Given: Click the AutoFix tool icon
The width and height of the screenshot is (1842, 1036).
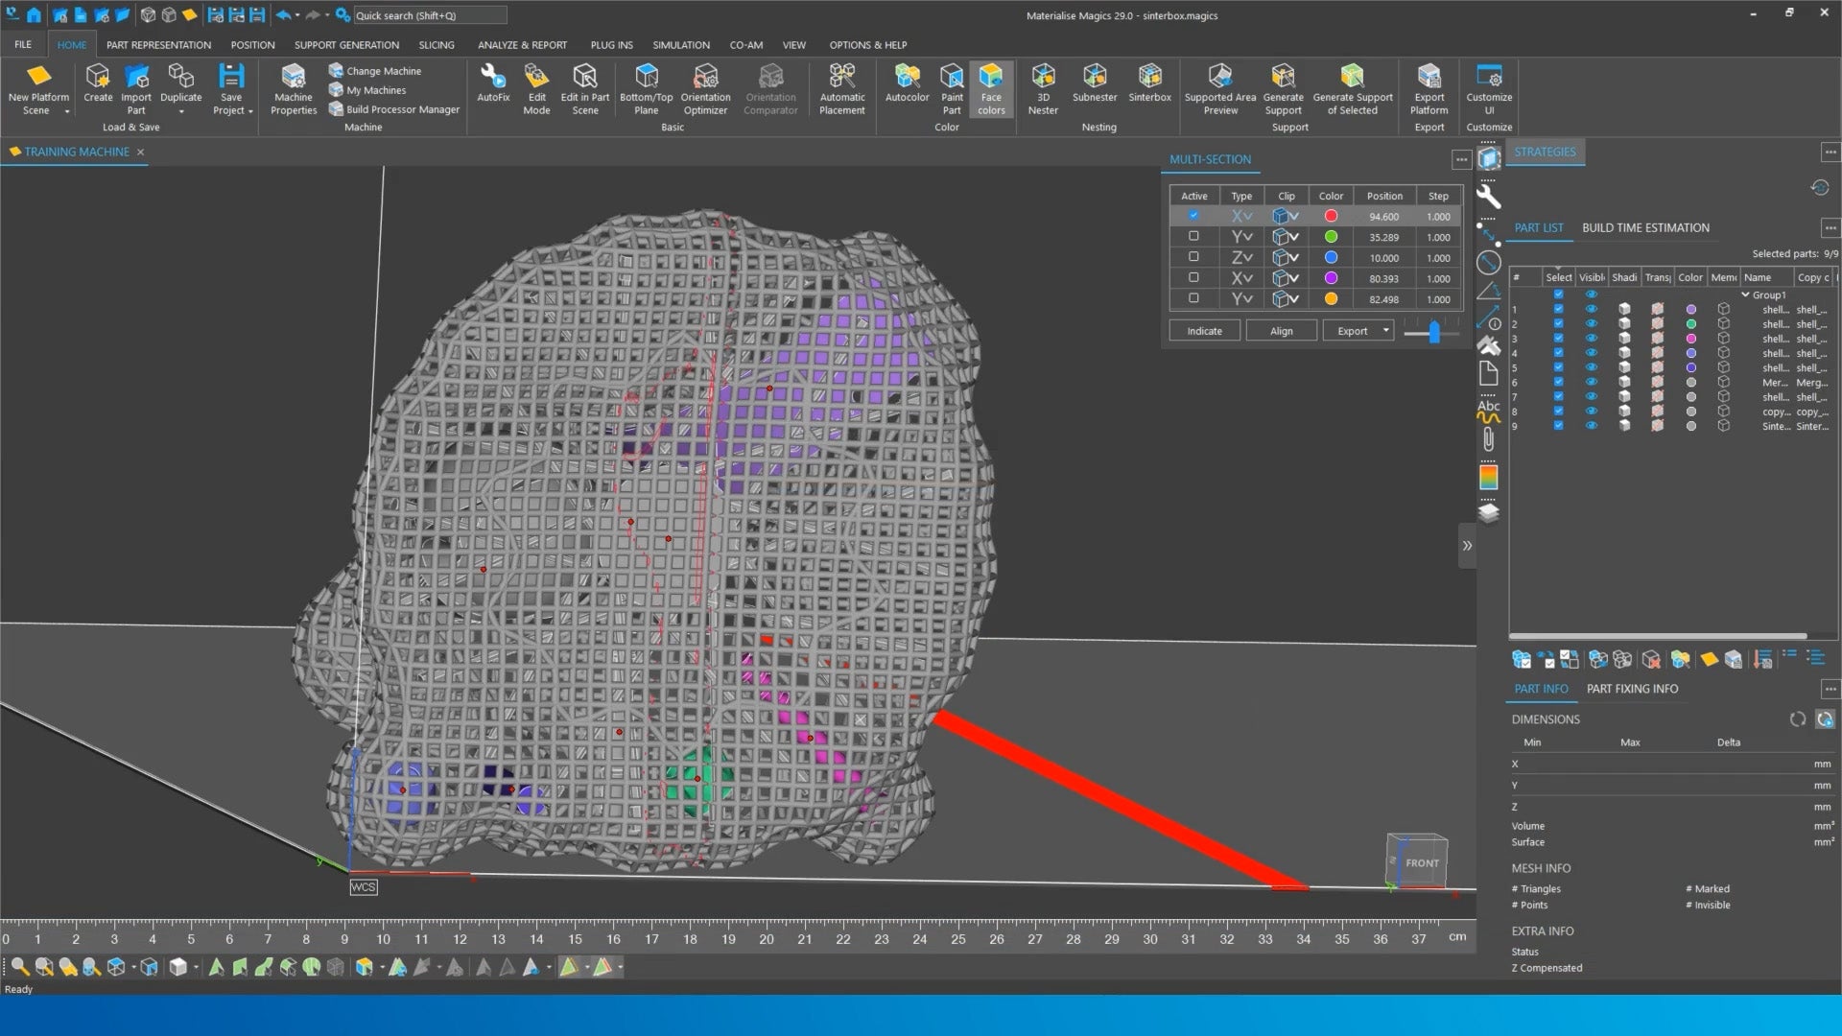Looking at the screenshot, I should (493, 77).
